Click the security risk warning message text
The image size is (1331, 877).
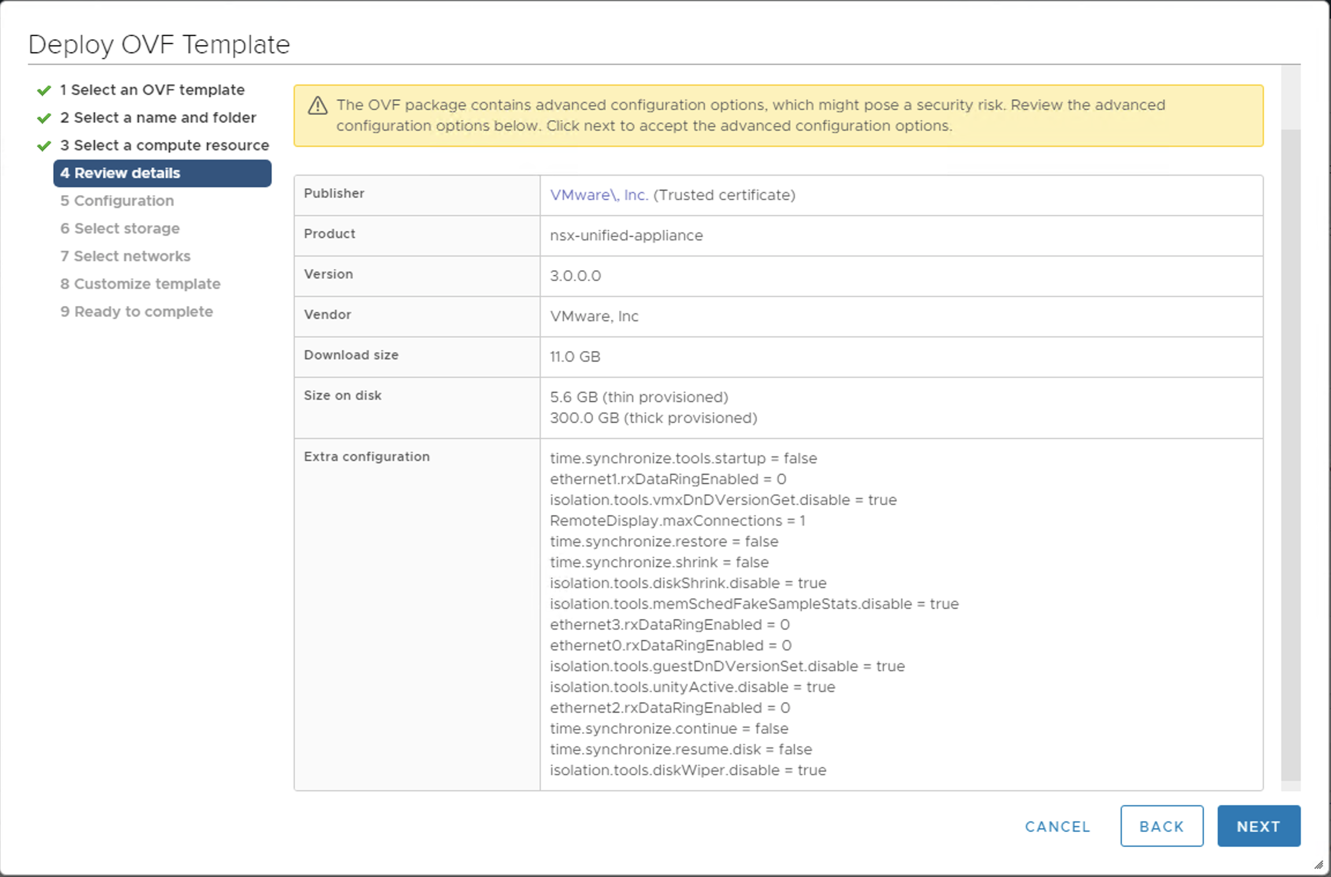pyautogui.click(x=751, y=116)
